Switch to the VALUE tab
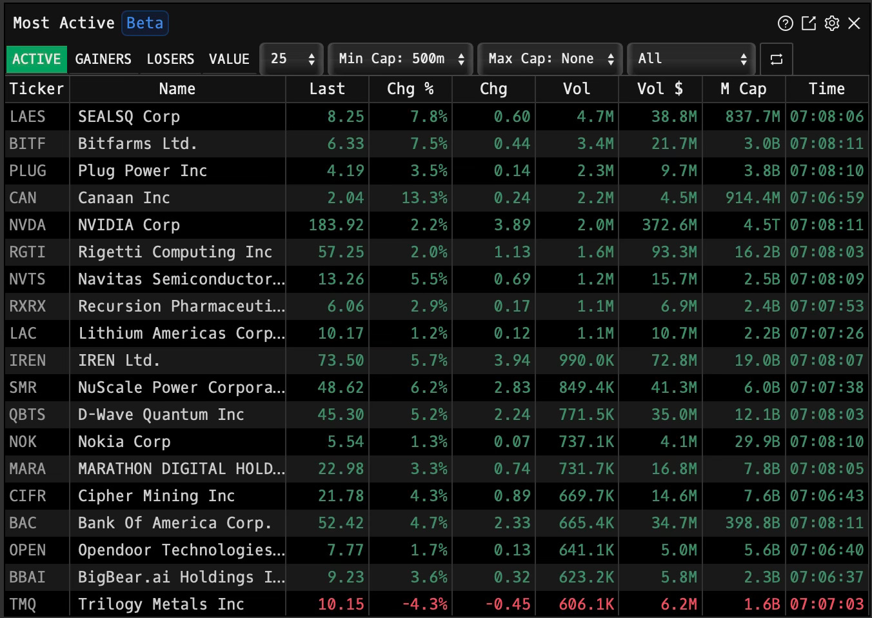 click(x=229, y=59)
